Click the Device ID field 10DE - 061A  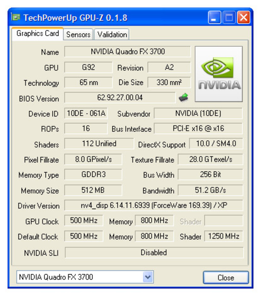(86, 113)
